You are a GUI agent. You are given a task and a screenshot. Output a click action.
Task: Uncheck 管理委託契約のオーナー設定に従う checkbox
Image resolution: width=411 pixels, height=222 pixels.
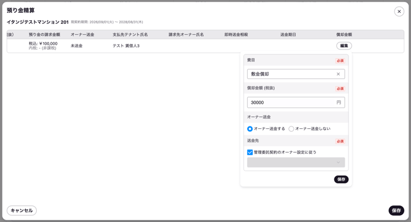[x=250, y=152]
